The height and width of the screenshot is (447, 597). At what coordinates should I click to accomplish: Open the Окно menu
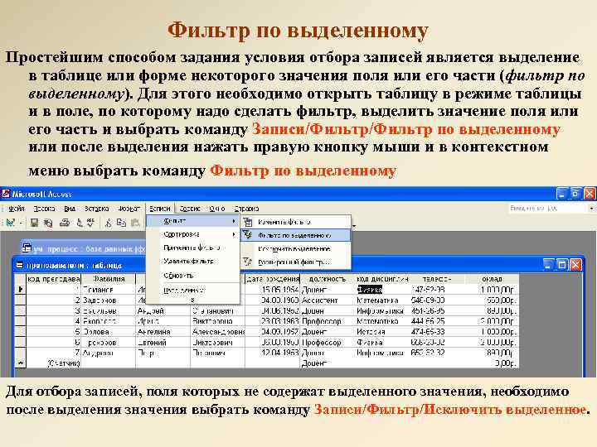(217, 209)
